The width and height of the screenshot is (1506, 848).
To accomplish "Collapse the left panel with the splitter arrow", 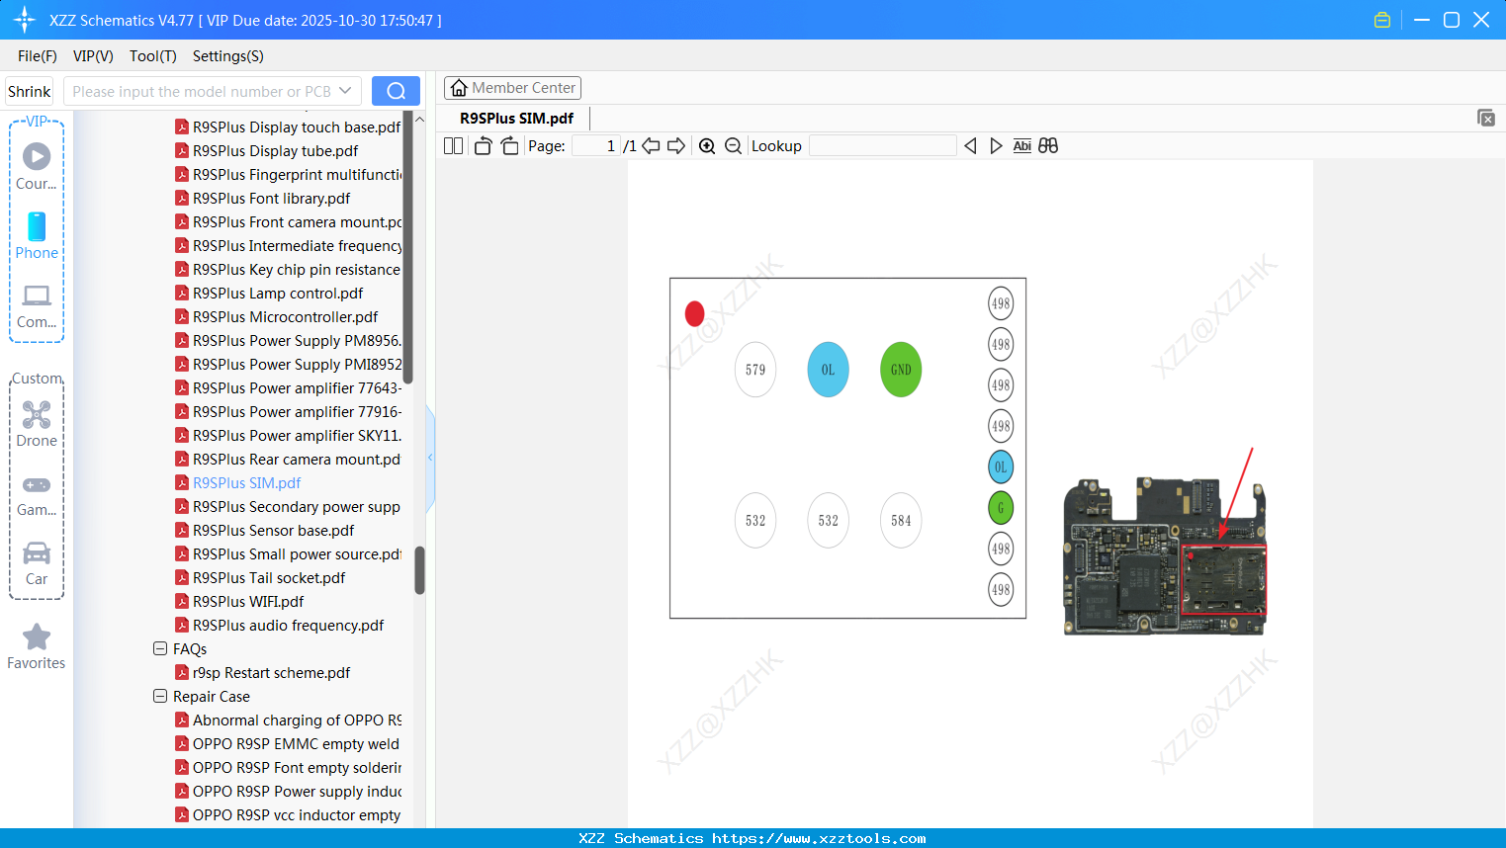I will point(430,458).
